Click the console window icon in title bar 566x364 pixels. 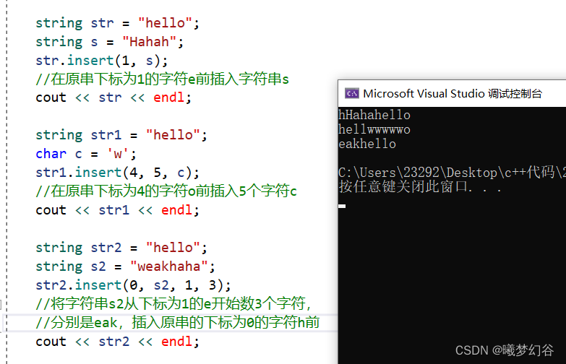[x=351, y=94]
